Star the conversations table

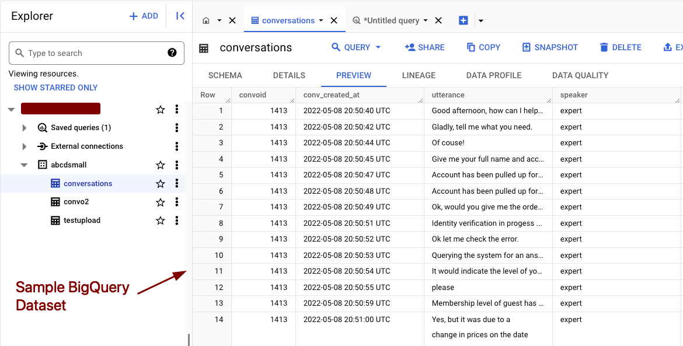(161, 184)
